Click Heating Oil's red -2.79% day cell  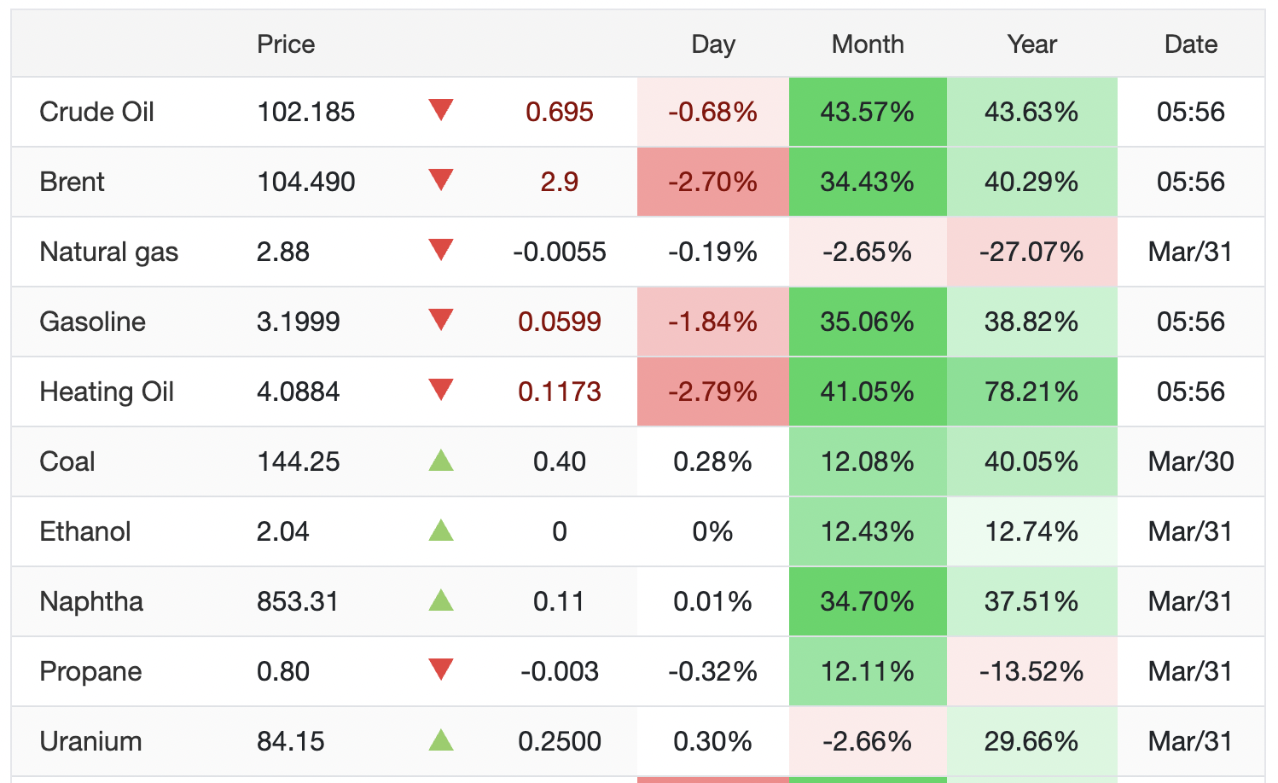(x=712, y=391)
